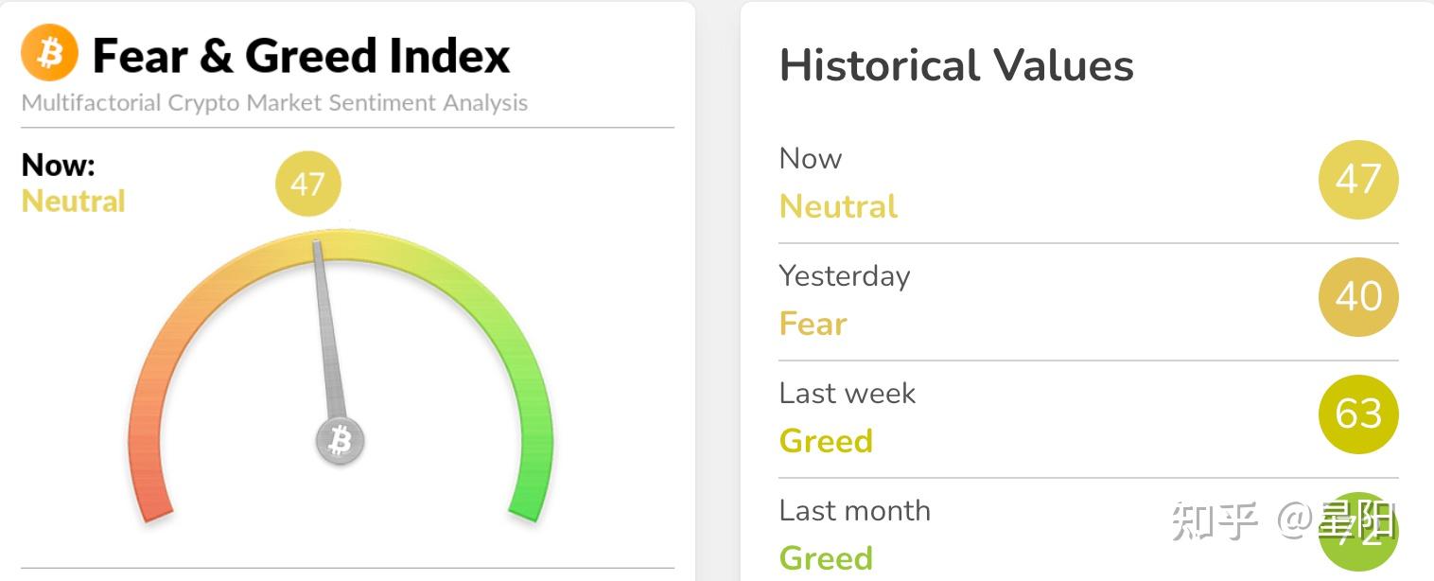The height and width of the screenshot is (581, 1434).
Task: Select the Last week row label
Action: tap(848, 393)
